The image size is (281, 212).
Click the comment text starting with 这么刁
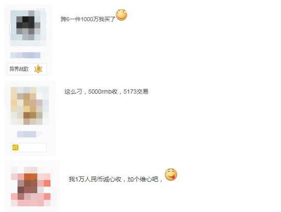pyautogui.click(x=106, y=92)
